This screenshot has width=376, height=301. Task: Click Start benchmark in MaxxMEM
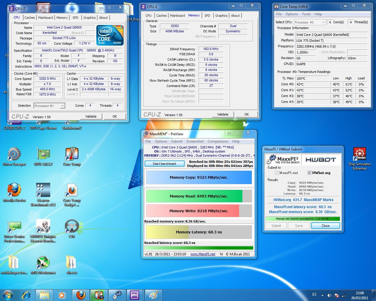(x=164, y=164)
